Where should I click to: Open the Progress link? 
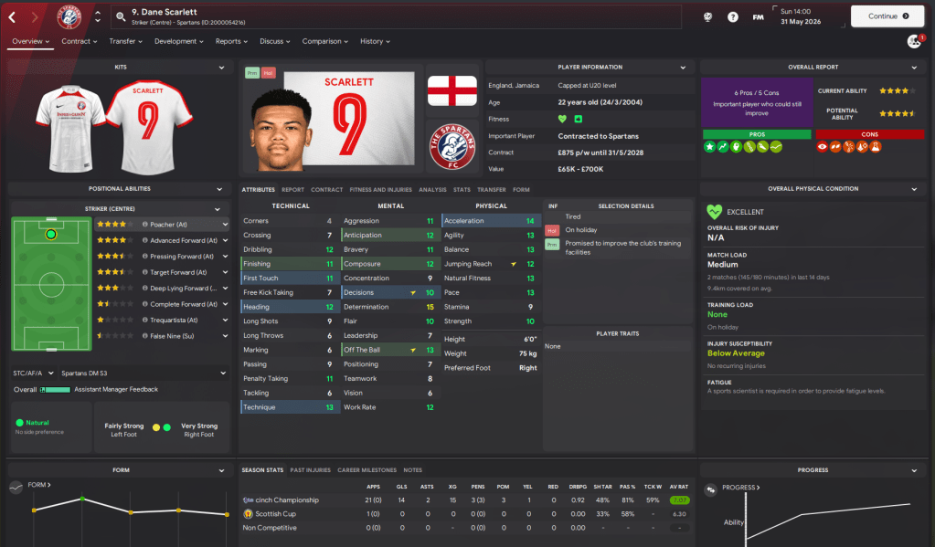(740, 488)
